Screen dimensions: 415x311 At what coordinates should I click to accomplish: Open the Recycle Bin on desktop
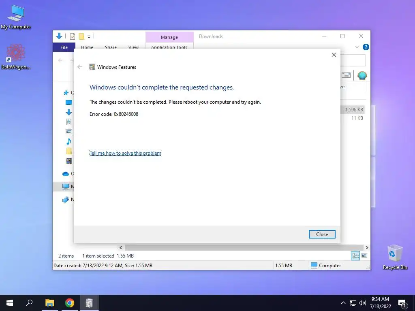(x=395, y=257)
